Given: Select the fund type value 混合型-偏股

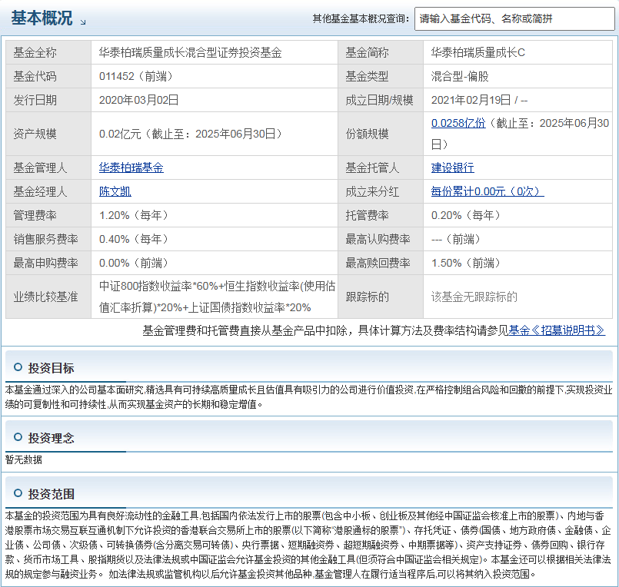Looking at the screenshot, I should click(x=460, y=76).
